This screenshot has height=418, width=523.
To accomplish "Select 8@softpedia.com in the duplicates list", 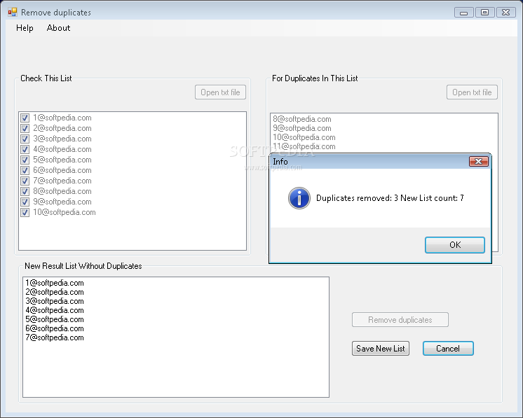I will [x=302, y=119].
